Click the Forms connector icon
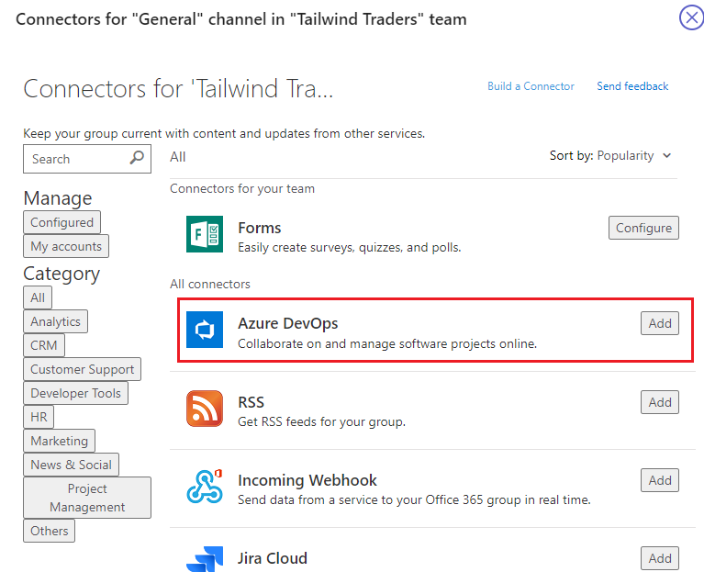This screenshot has height=572, width=704. pyautogui.click(x=205, y=234)
